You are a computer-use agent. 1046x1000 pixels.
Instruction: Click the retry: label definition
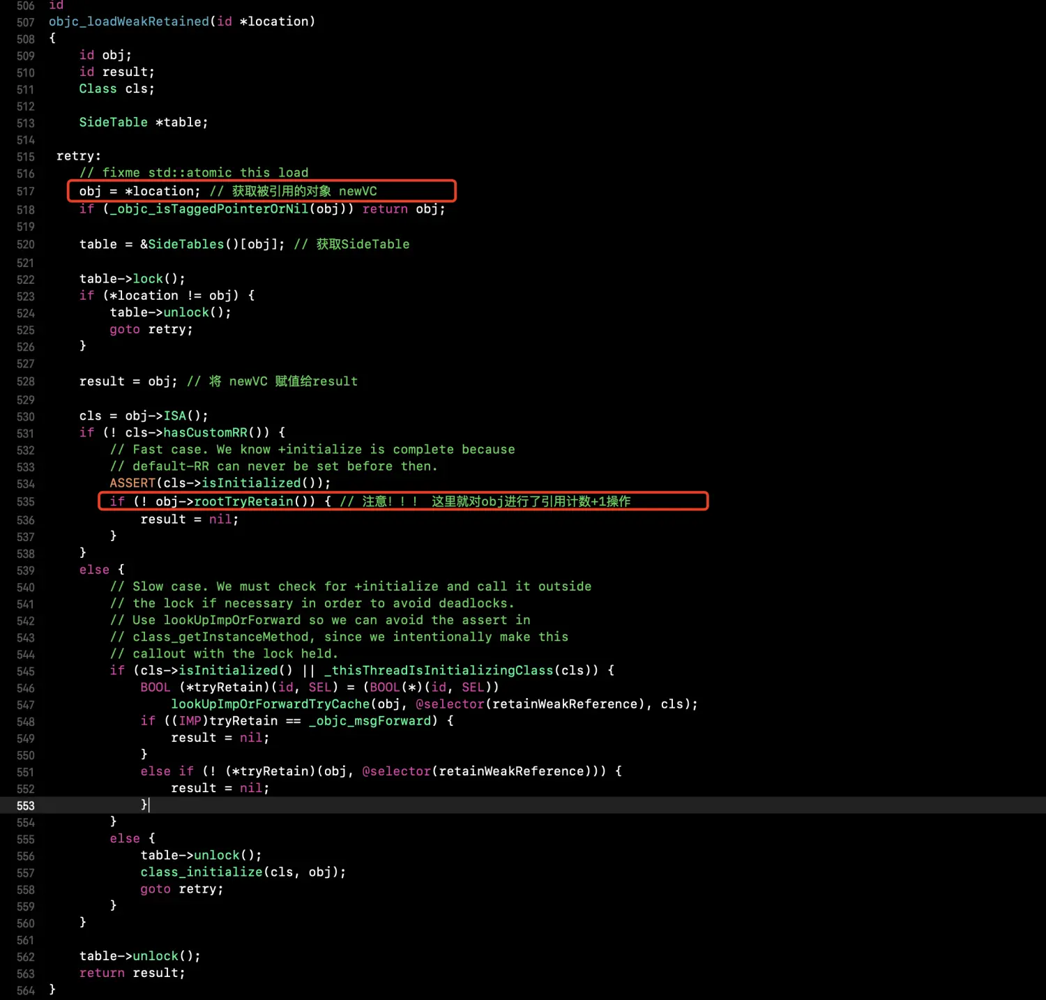(78, 156)
